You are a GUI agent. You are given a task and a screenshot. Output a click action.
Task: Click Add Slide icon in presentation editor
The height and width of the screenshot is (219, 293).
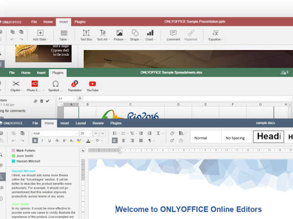[41, 33]
